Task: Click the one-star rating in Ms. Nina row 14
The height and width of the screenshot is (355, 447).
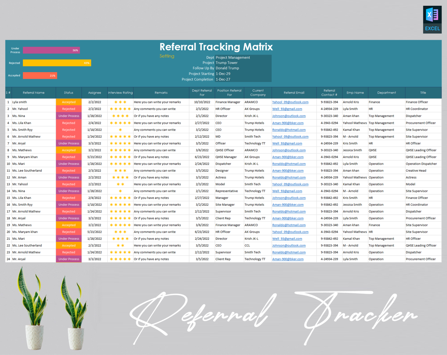Action: point(120,191)
